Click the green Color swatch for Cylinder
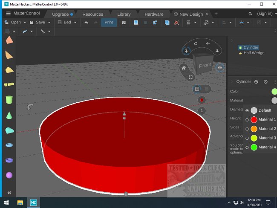Viewport: 277px width, 208px height. coord(274,91)
